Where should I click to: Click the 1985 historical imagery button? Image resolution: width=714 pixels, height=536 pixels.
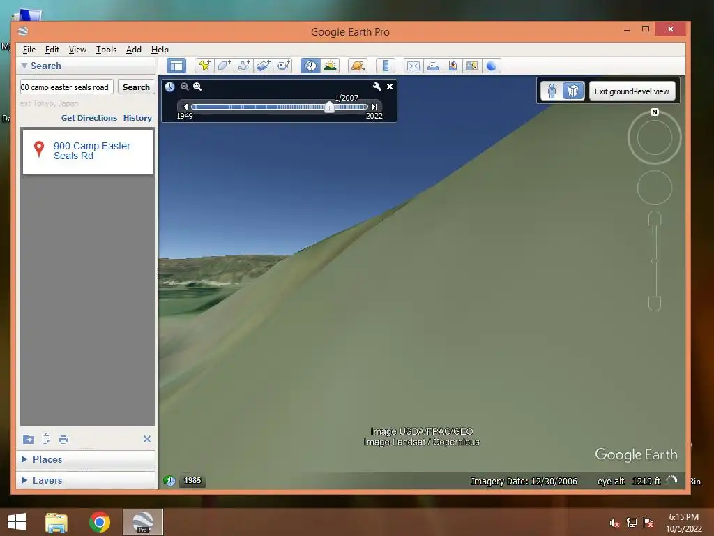pyautogui.click(x=192, y=480)
